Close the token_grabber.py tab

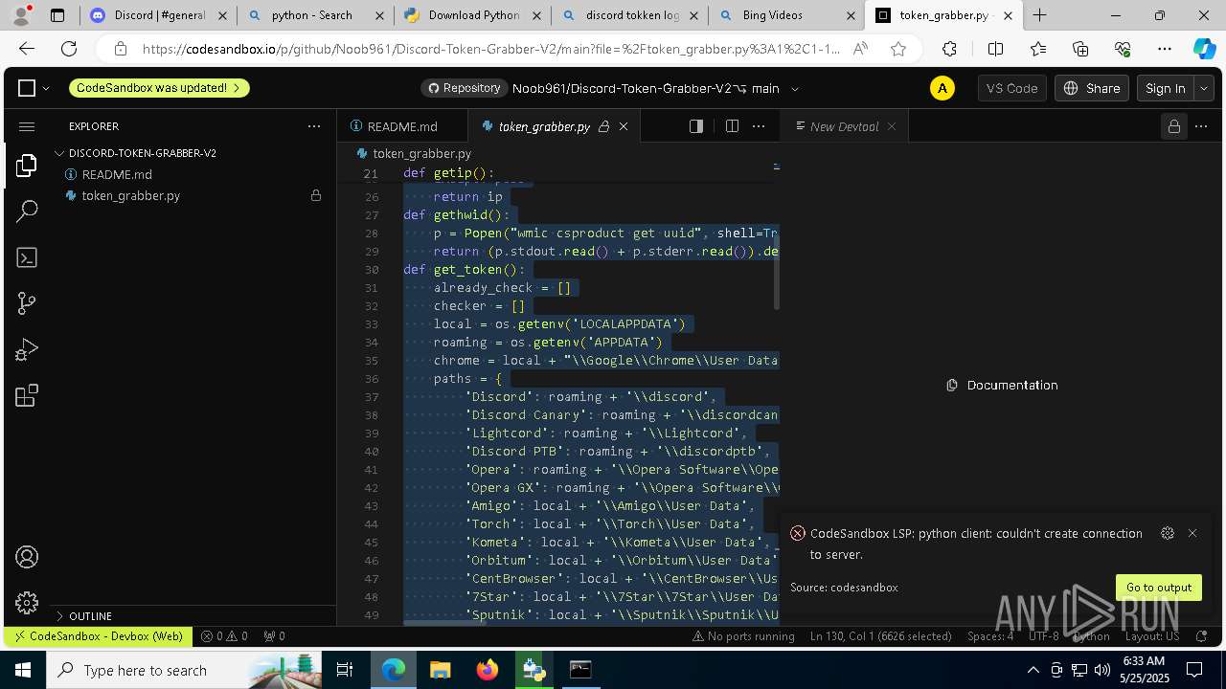(x=624, y=126)
